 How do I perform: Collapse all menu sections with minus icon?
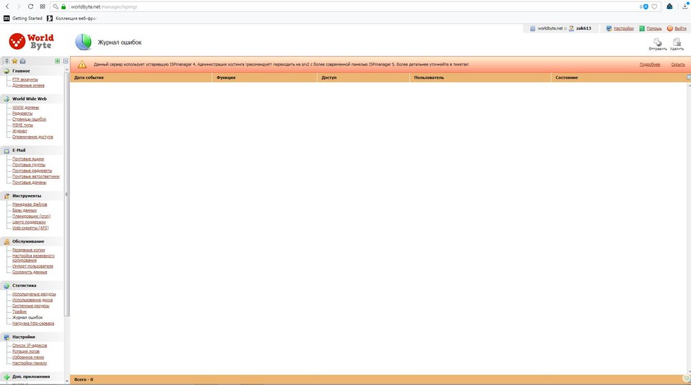[x=65, y=61]
